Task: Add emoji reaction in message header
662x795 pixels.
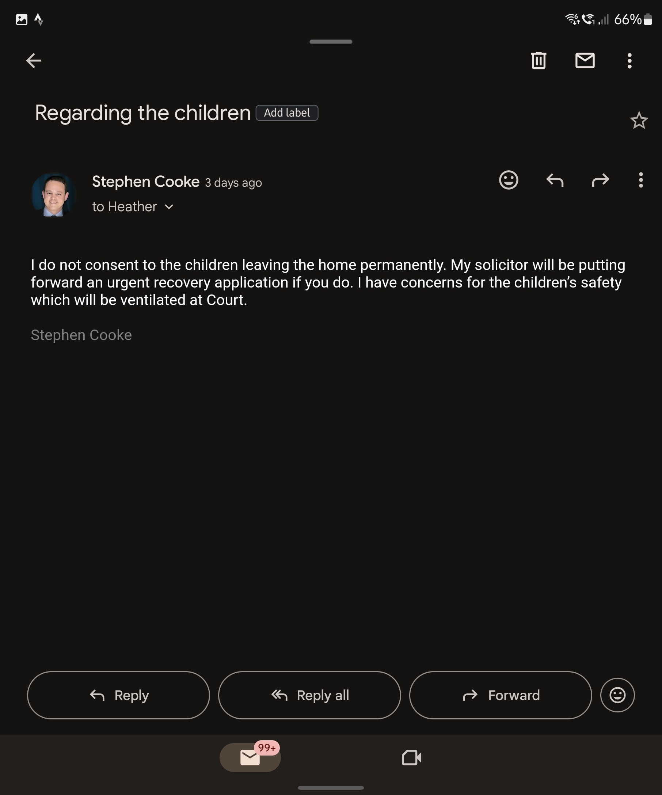Action: pyautogui.click(x=508, y=180)
